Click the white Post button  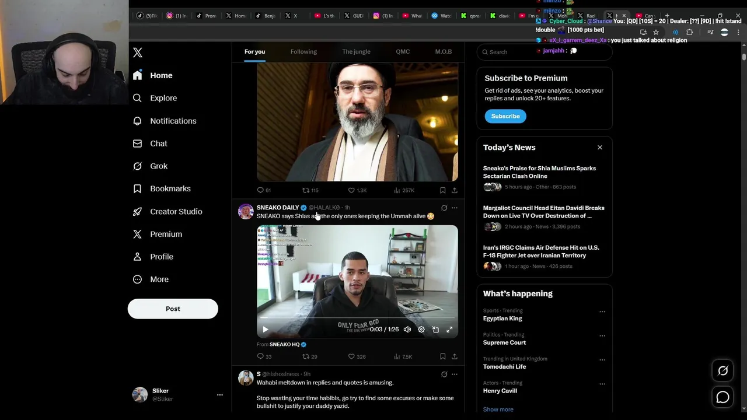click(x=173, y=309)
